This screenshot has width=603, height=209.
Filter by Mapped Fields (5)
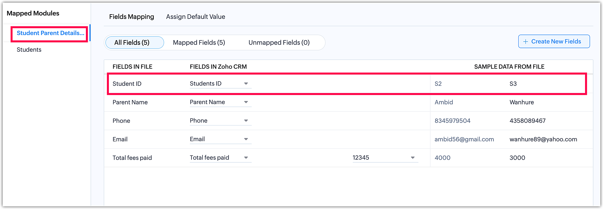199,43
